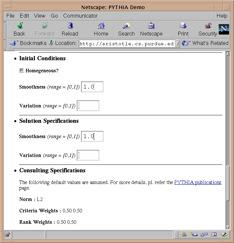Go back with the Back toolbar button
This screenshot has width=234, height=243.
coord(19,29)
